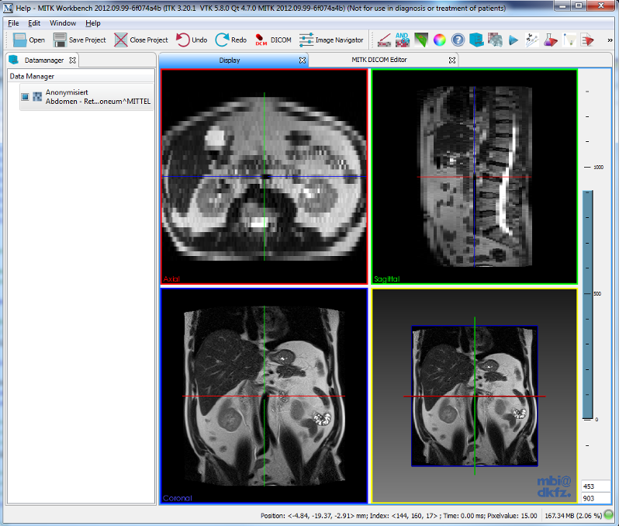Viewport: 619px width, 526px height.
Task: Click the window value field showing 903
Action: click(595, 498)
